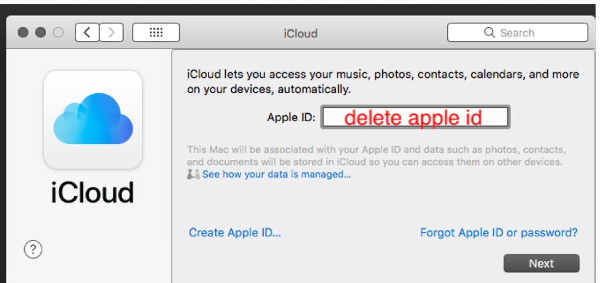Screen dimensions: 606x283
Task: Click the iCloud window title text
Action: coord(301,33)
